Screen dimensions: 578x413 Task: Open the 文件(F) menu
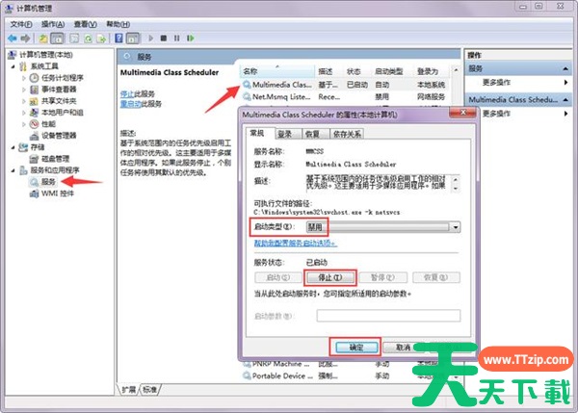[x=21, y=24]
